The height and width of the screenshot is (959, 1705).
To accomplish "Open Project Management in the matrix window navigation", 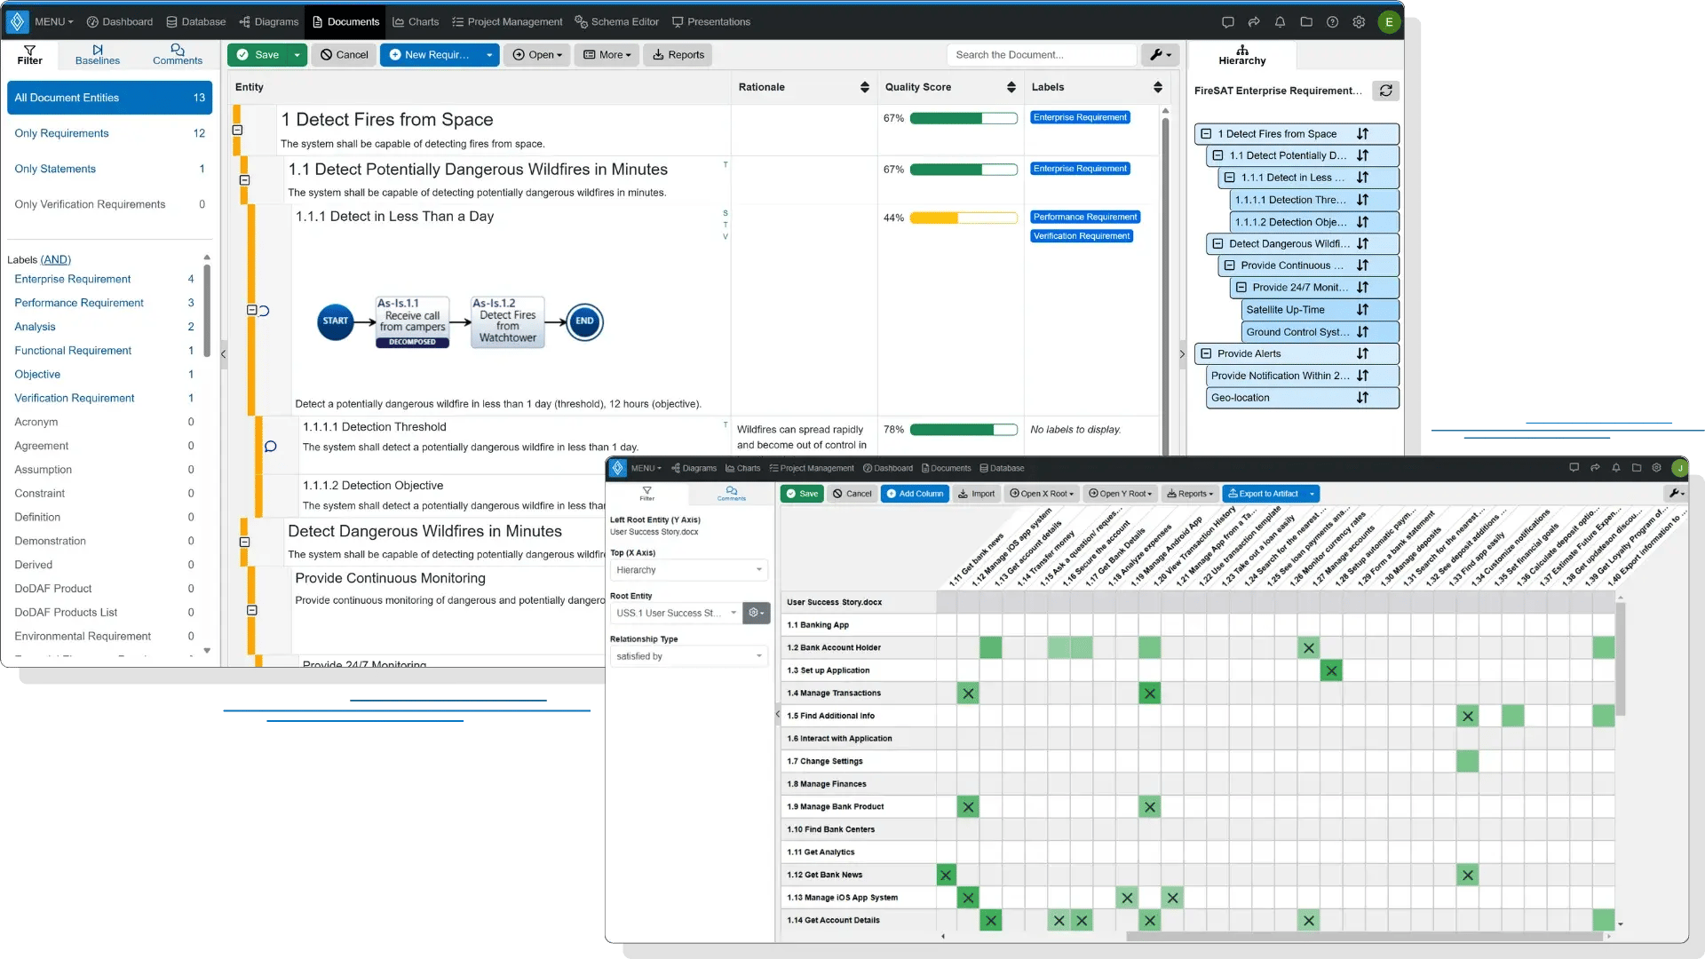I will (x=811, y=468).
